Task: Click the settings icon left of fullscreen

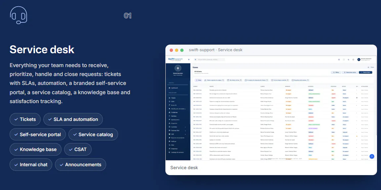Action: 339,59
